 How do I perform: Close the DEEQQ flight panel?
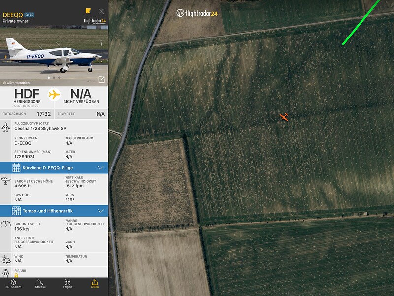tap(101, 11)
